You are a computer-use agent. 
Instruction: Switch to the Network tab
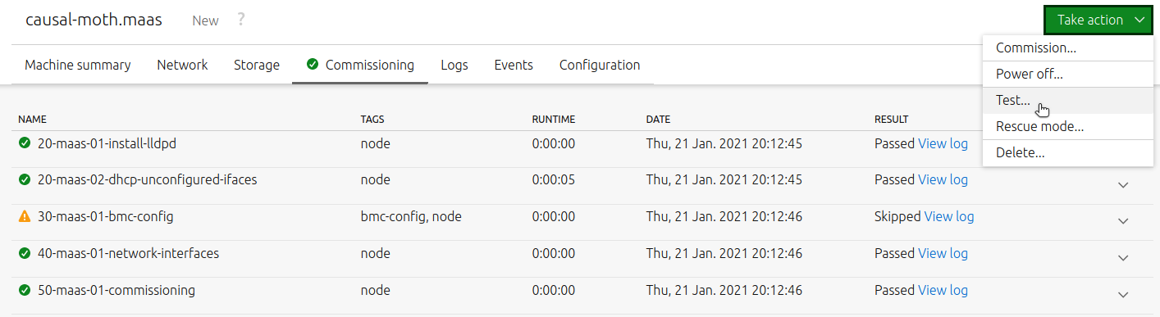[182, 65]
